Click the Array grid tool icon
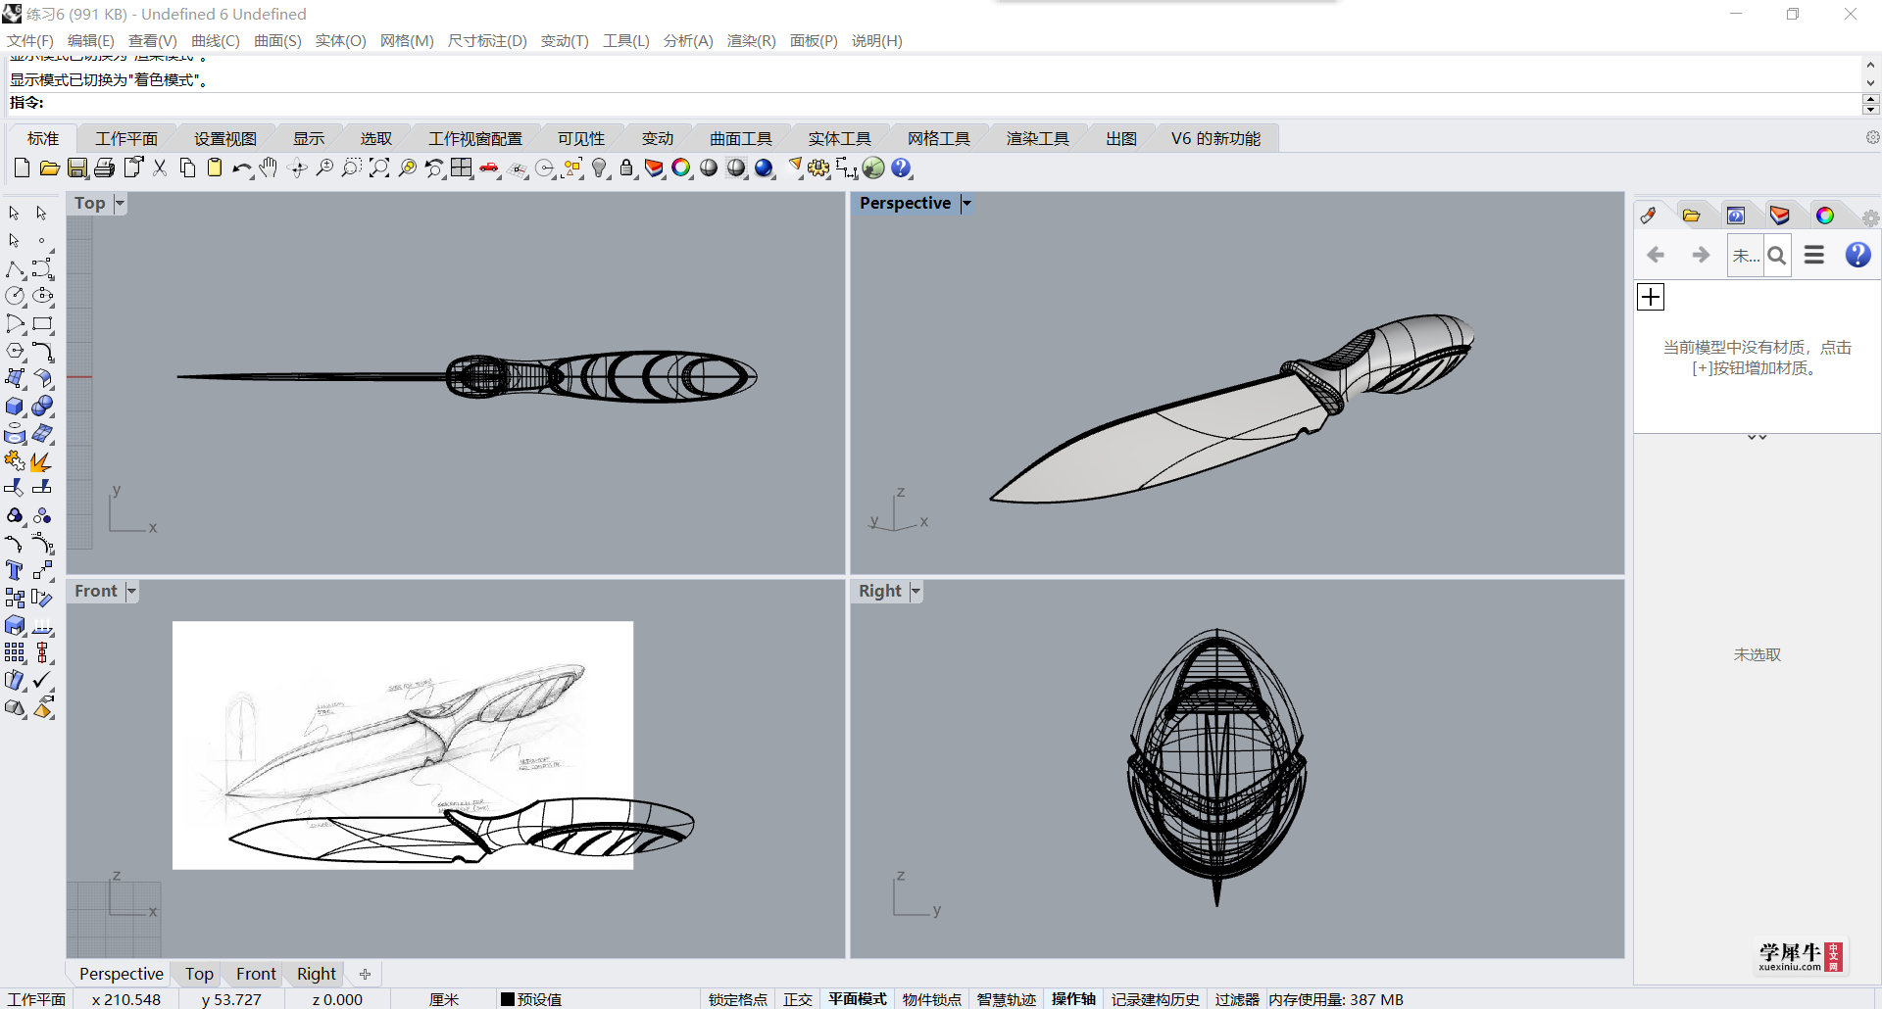The width and height of the screenshot is (1882, 1009). click(15, 652)
